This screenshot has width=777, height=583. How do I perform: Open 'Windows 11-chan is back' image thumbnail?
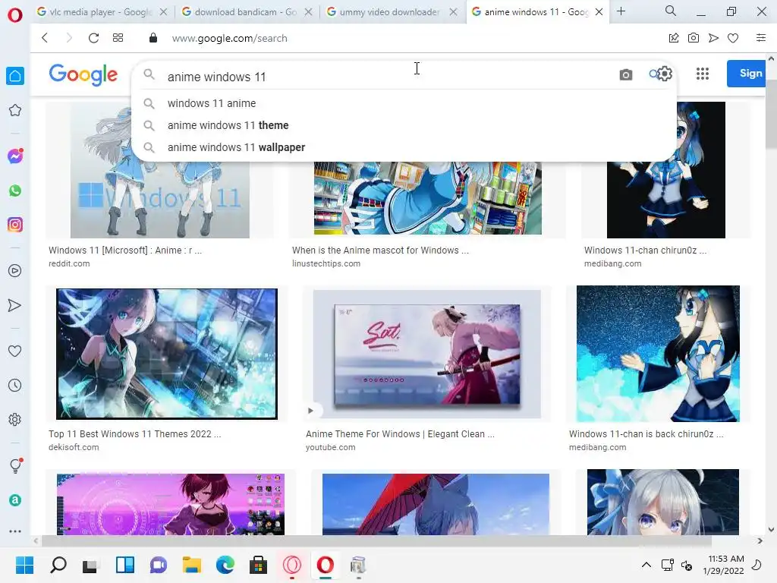click(658, 354)
